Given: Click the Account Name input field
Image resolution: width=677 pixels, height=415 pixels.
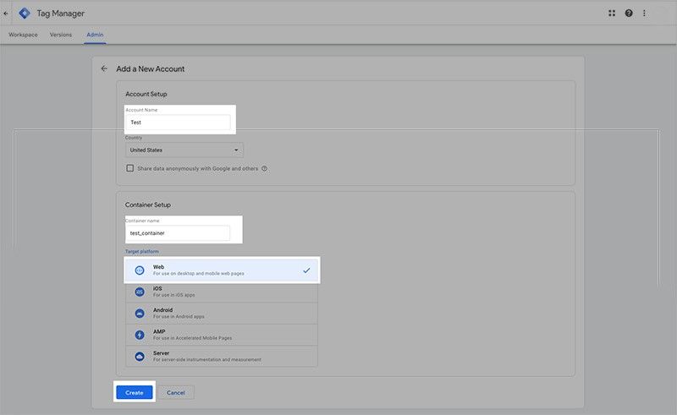Looking at the screenshot, I should click(178, 122).
